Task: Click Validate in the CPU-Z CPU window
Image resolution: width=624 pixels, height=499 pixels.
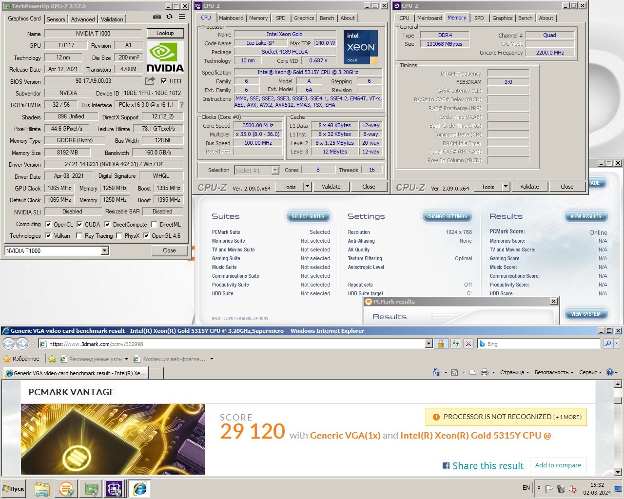Action: (331, 187)
